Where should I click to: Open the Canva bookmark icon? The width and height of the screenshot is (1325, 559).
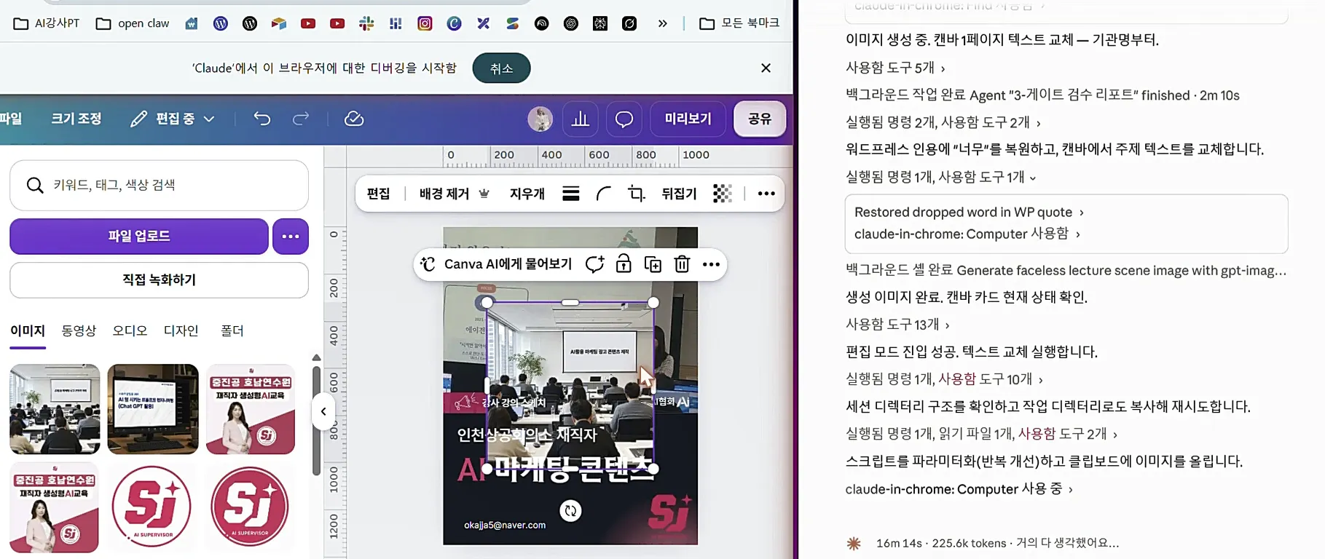(x=454, y=23)
